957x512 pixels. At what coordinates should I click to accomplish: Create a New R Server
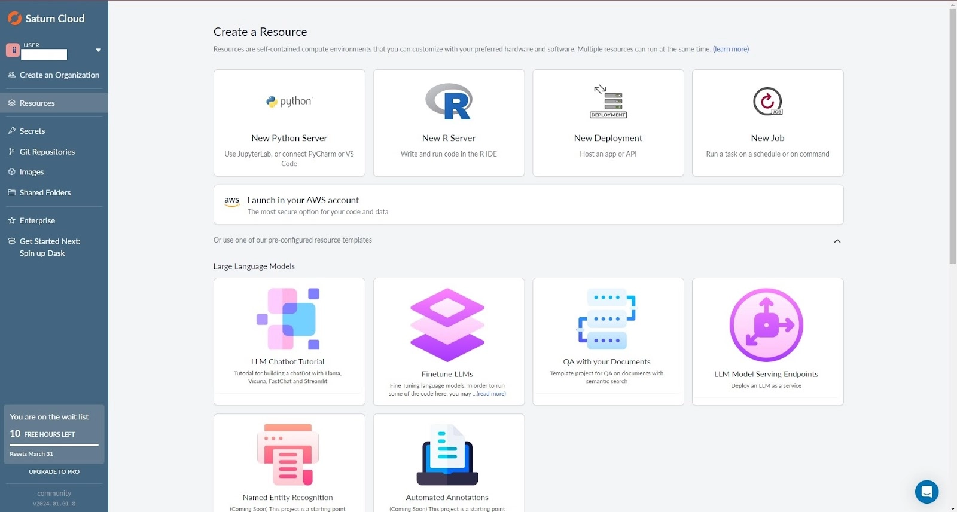449,123
